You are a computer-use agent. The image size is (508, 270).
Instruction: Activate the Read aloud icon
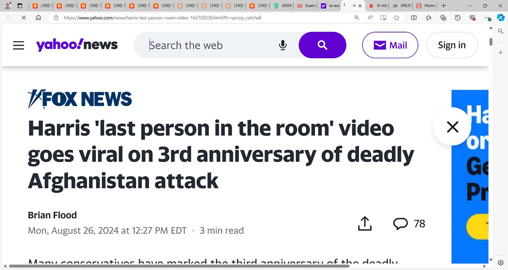click(x=370, y=17)
